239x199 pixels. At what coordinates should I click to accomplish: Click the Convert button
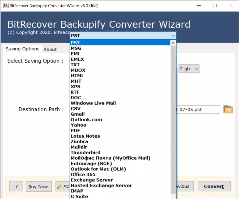point(214,186)
